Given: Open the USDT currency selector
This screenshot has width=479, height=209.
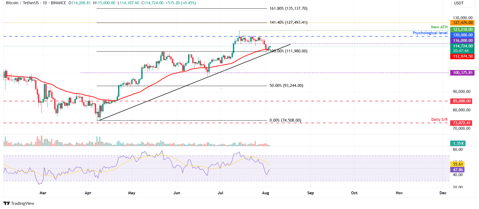Looking at the screenshot, I should click(459, 3).
